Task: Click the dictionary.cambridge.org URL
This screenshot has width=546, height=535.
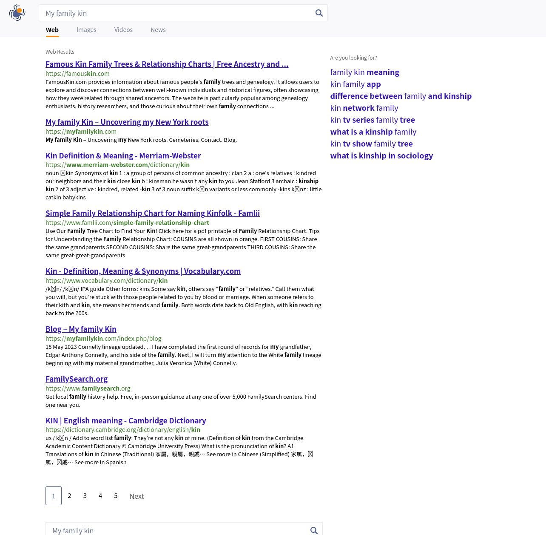Action: point(122,430)
